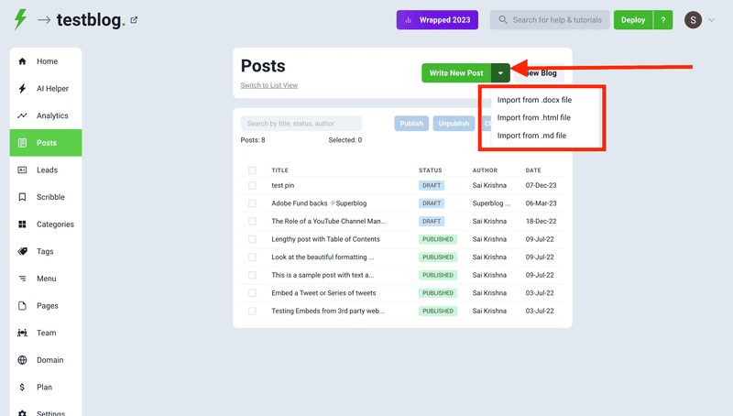The image size is (733, 416).
Task: Click the Scribble bookmark icon
Action: pyautogui.click(x=22, y=197)
